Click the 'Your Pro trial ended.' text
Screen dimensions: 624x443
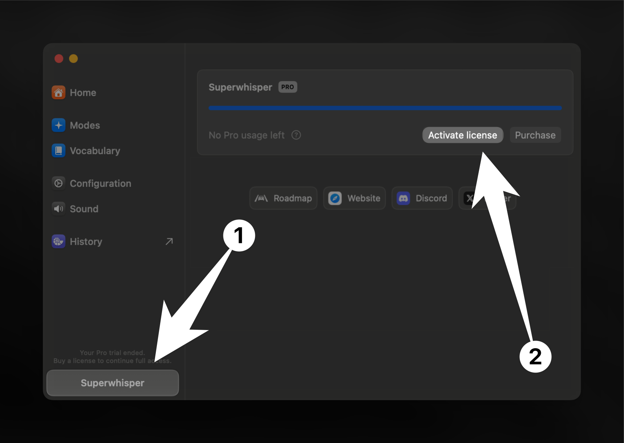tap(112, 353)
